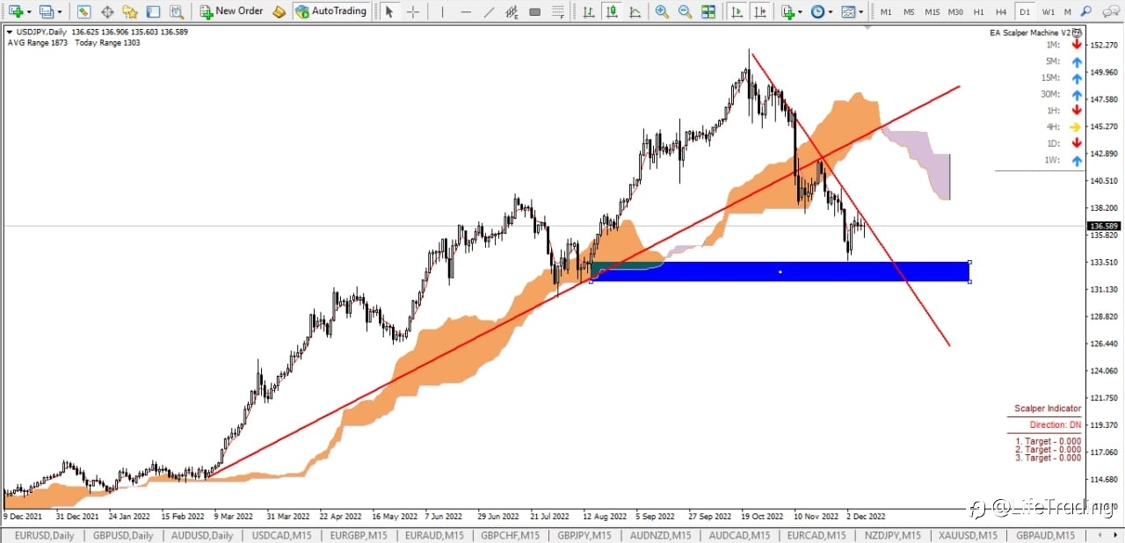The image size is (1125, 543).
Task: Select the M30 timeframe
Action: (955, 12)
